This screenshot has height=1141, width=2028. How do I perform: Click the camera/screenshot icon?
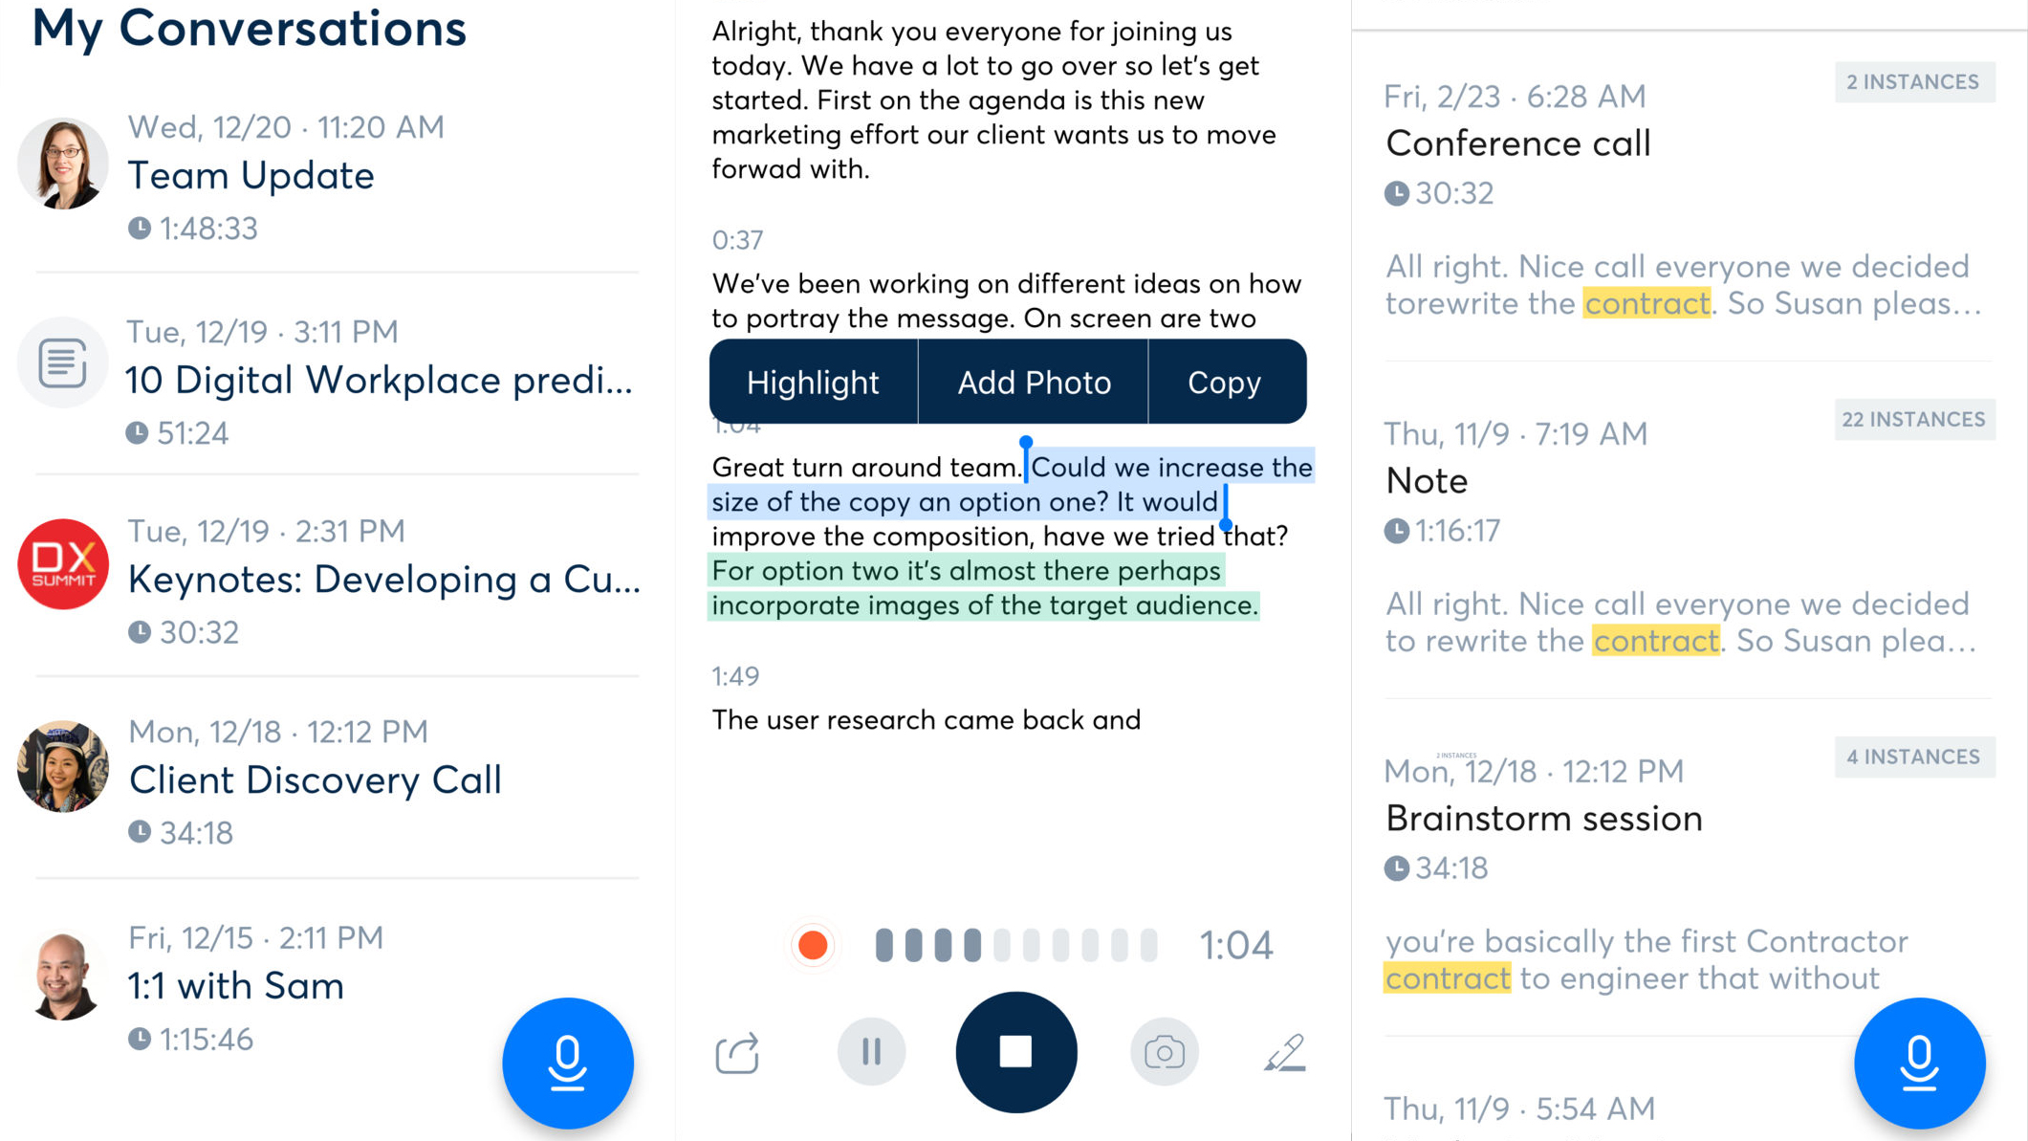1165,1050
